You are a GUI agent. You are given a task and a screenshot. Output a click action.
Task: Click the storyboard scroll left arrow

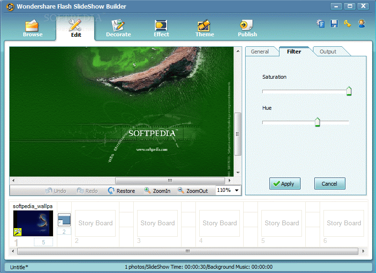point(13,251)
